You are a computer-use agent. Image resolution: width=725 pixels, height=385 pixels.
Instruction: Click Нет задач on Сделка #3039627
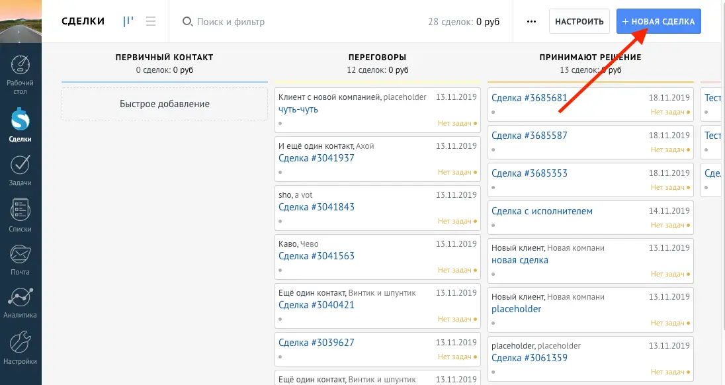[457, 357]
